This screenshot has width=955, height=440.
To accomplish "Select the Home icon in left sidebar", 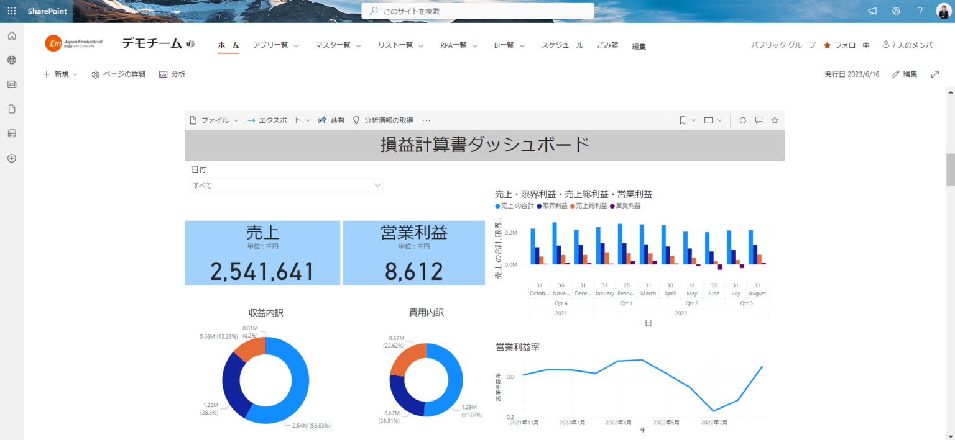I will pos(11,36).
